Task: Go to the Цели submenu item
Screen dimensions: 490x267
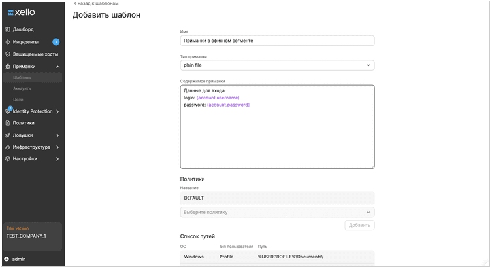Action: click(18, 99)
